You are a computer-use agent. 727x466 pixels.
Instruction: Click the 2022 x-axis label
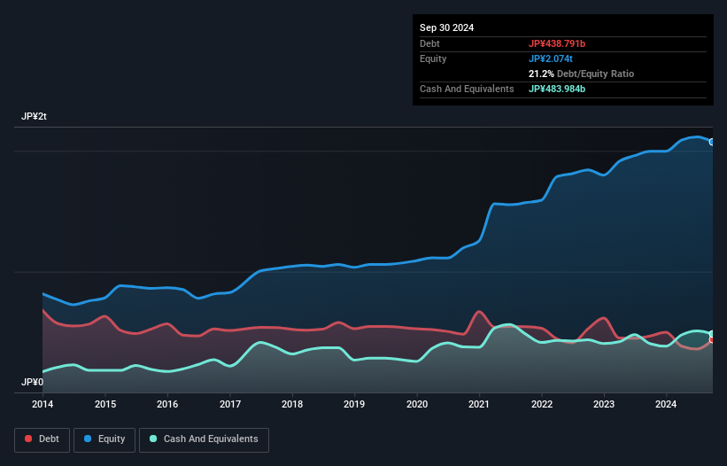tap(542, 404)
